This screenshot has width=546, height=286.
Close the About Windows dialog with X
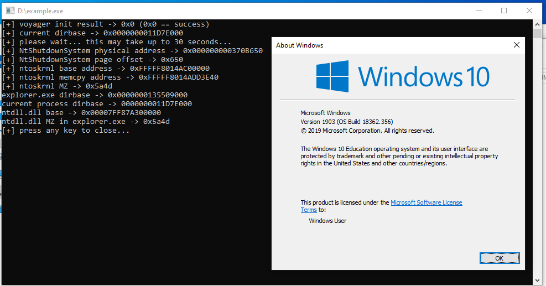click(516, 45)
